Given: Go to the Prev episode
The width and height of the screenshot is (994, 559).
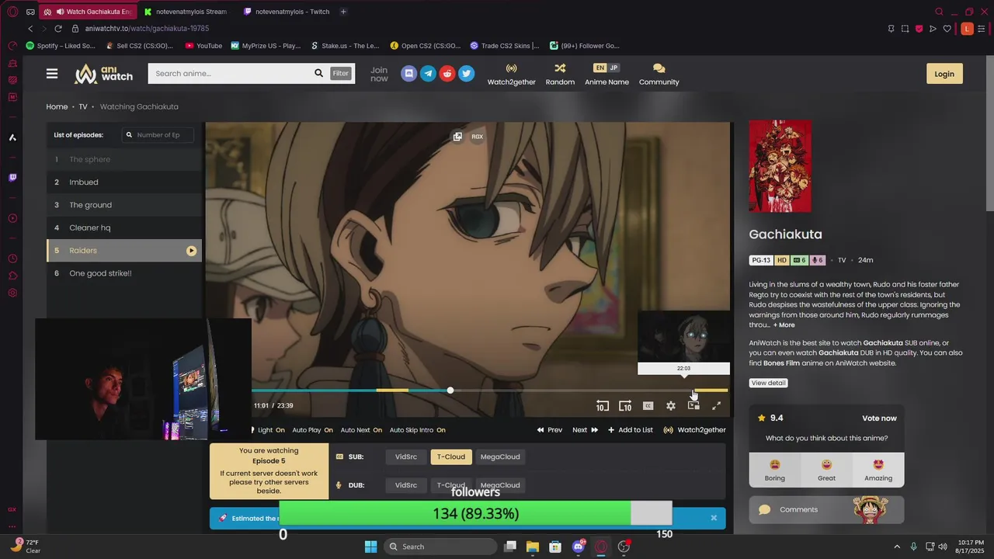Looking at the screenshot, I should (x=550, y=430).
